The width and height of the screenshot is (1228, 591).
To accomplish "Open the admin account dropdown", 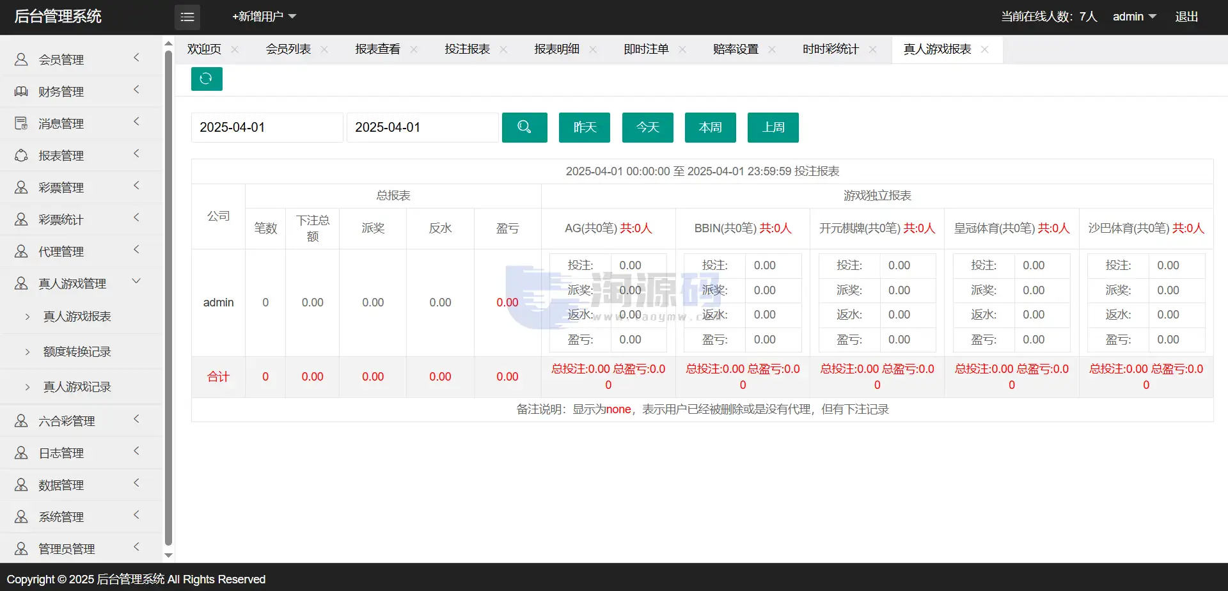I will point(1135,17).
